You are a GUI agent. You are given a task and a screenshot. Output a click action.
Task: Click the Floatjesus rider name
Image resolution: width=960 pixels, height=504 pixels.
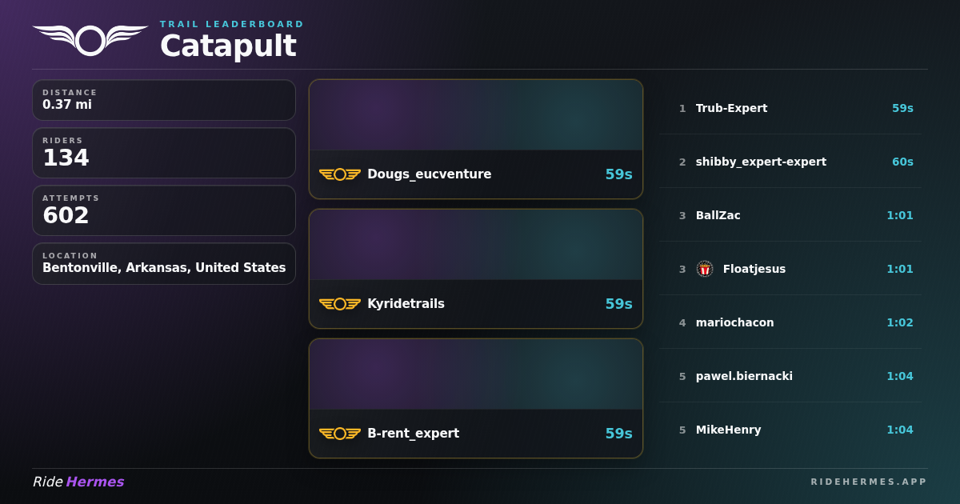coord(754,269)
